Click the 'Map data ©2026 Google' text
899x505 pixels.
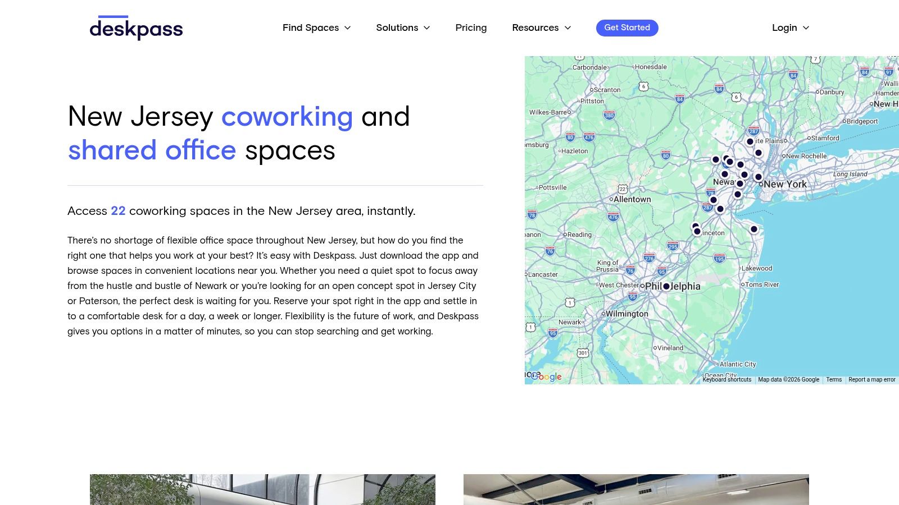tap(789, 380)
